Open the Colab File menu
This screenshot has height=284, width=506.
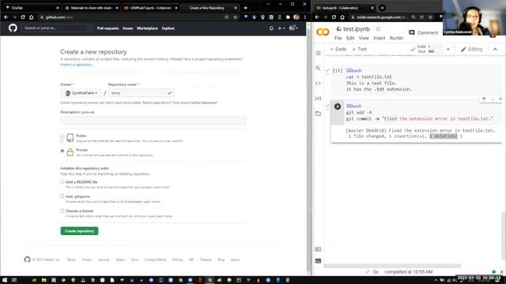pyautogui.click(x=338, y=38)
